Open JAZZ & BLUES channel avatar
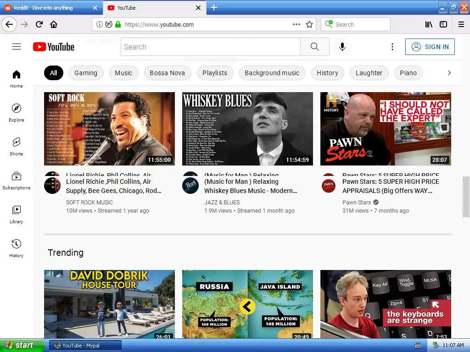The height and width of the screenshot is (352, 470). (x=190, y=186)
